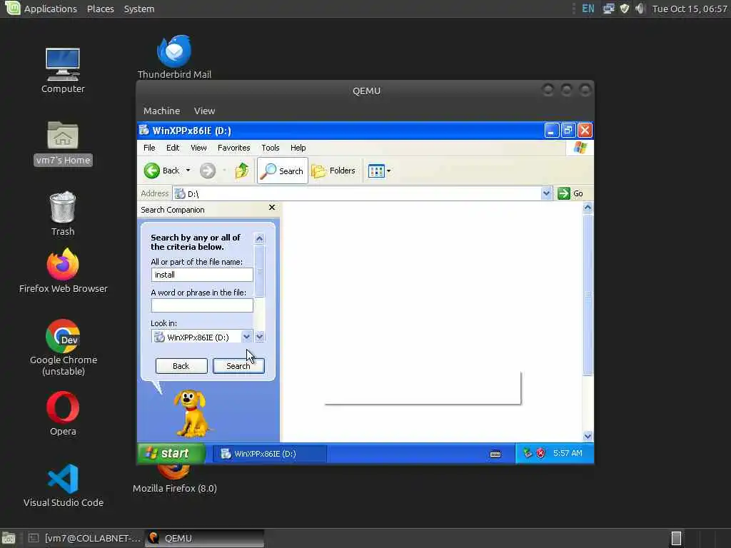Switch to QEMU in bottom panel taskbar

coord(204,538)
